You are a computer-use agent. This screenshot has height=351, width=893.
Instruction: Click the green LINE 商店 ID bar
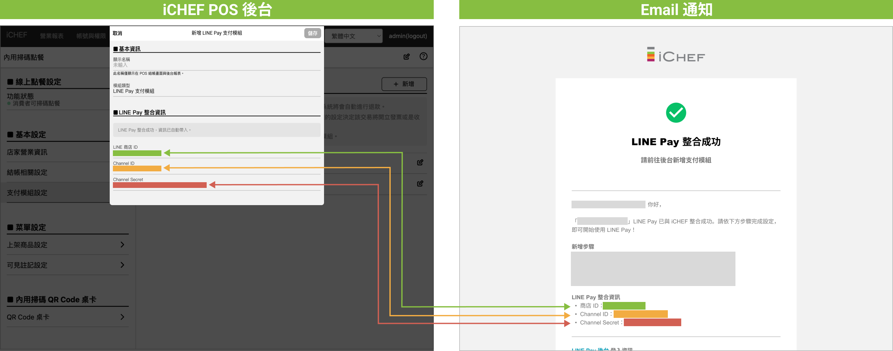coord(137,153)
